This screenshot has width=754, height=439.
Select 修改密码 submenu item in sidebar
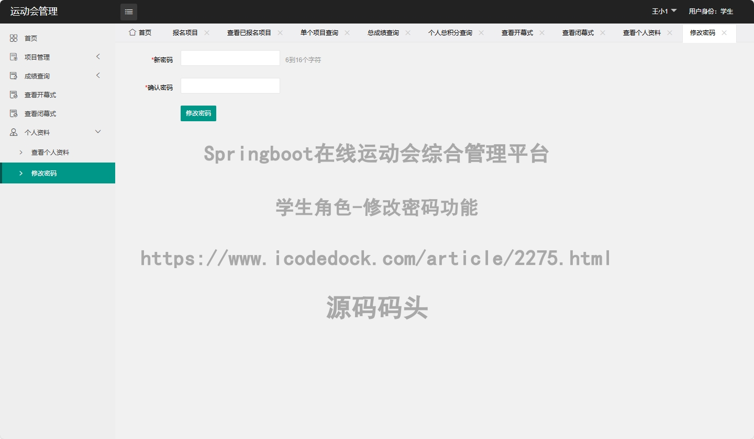(58, 173)
